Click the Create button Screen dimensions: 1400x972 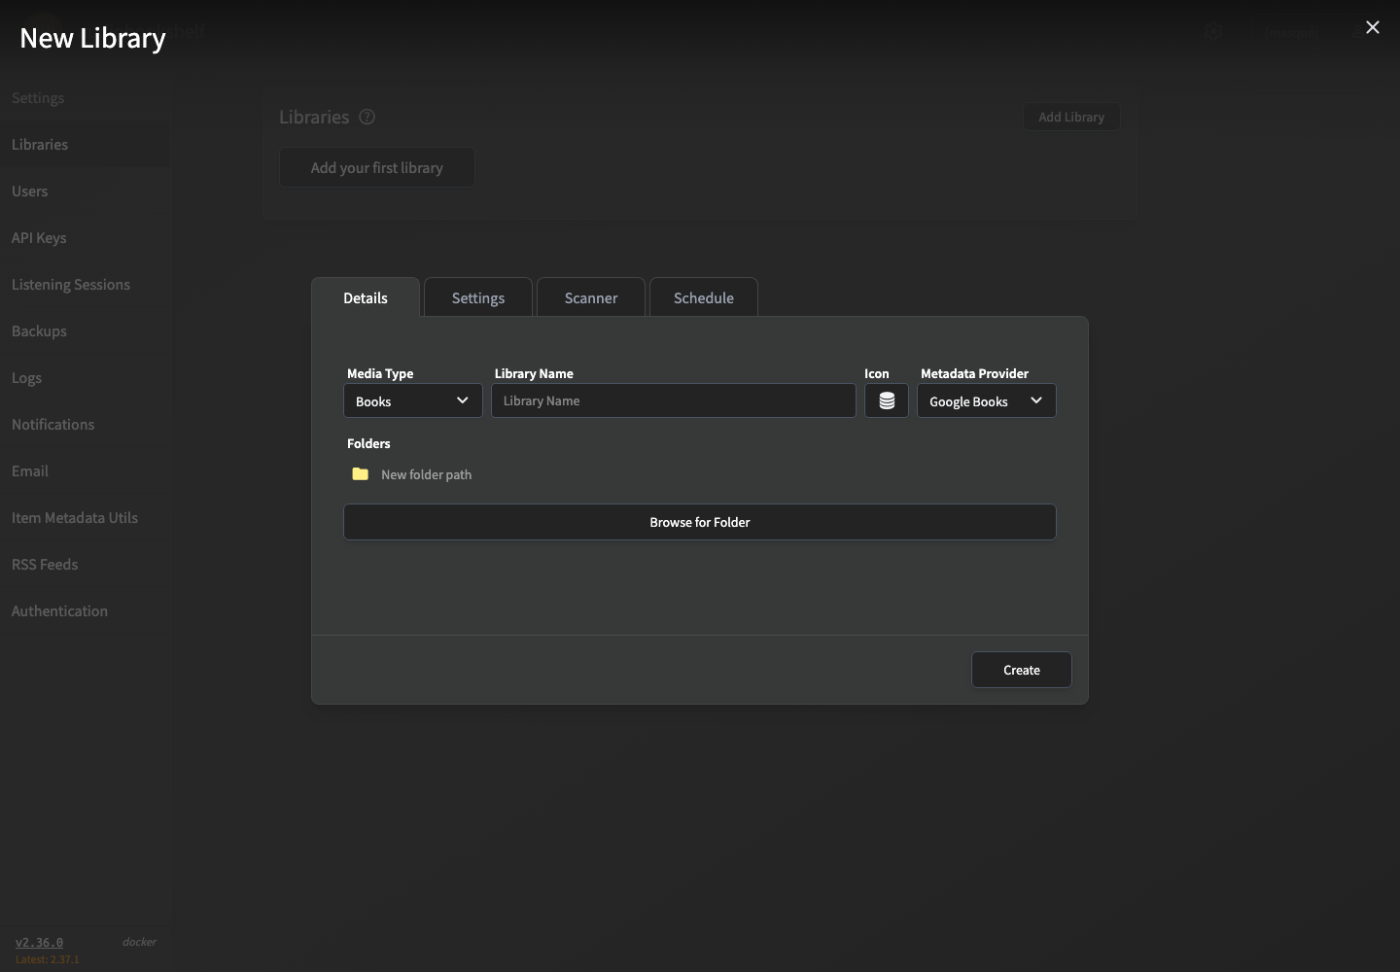point(1022,670)
